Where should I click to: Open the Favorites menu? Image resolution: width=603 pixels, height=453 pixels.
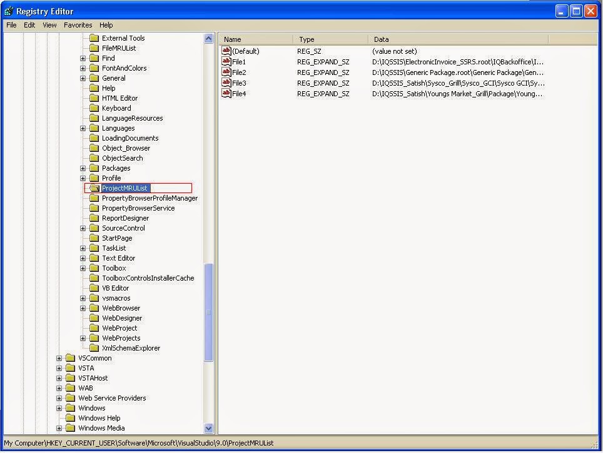(78, 25)
